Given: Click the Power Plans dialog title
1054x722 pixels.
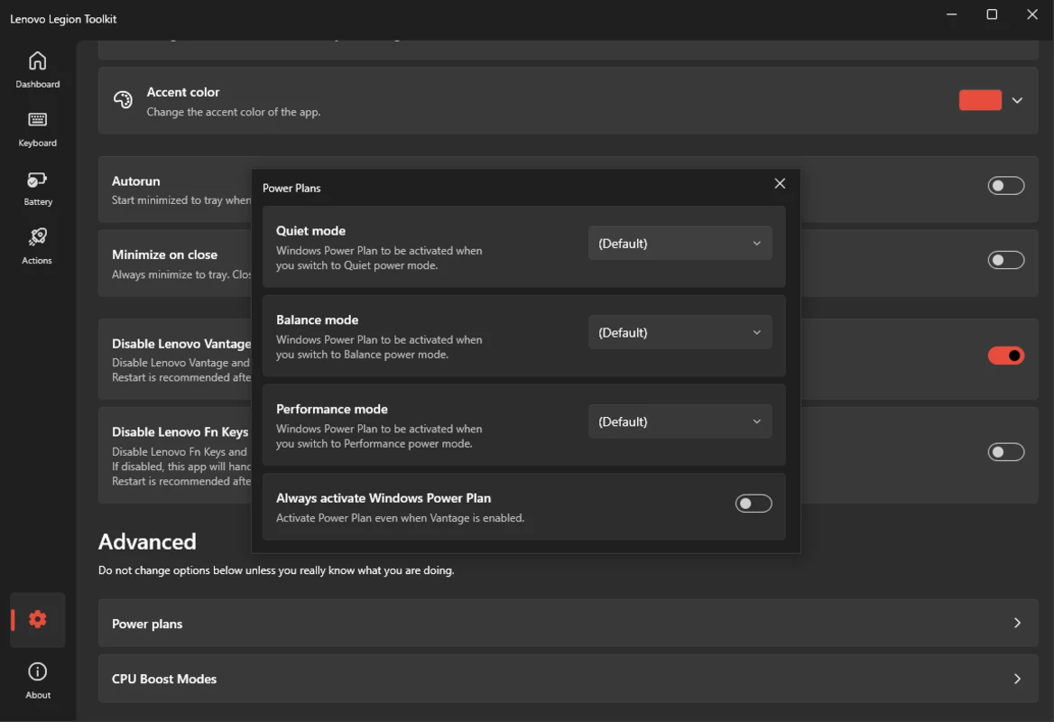Looking at the screenshot, I should tap(291, 189).
